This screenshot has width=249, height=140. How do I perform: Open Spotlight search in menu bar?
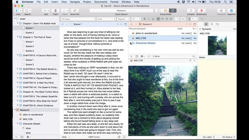[x=225, y=2]
